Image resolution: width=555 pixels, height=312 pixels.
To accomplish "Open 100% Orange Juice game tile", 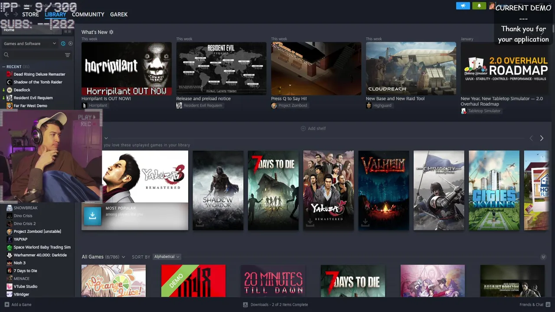I will 114,281.
